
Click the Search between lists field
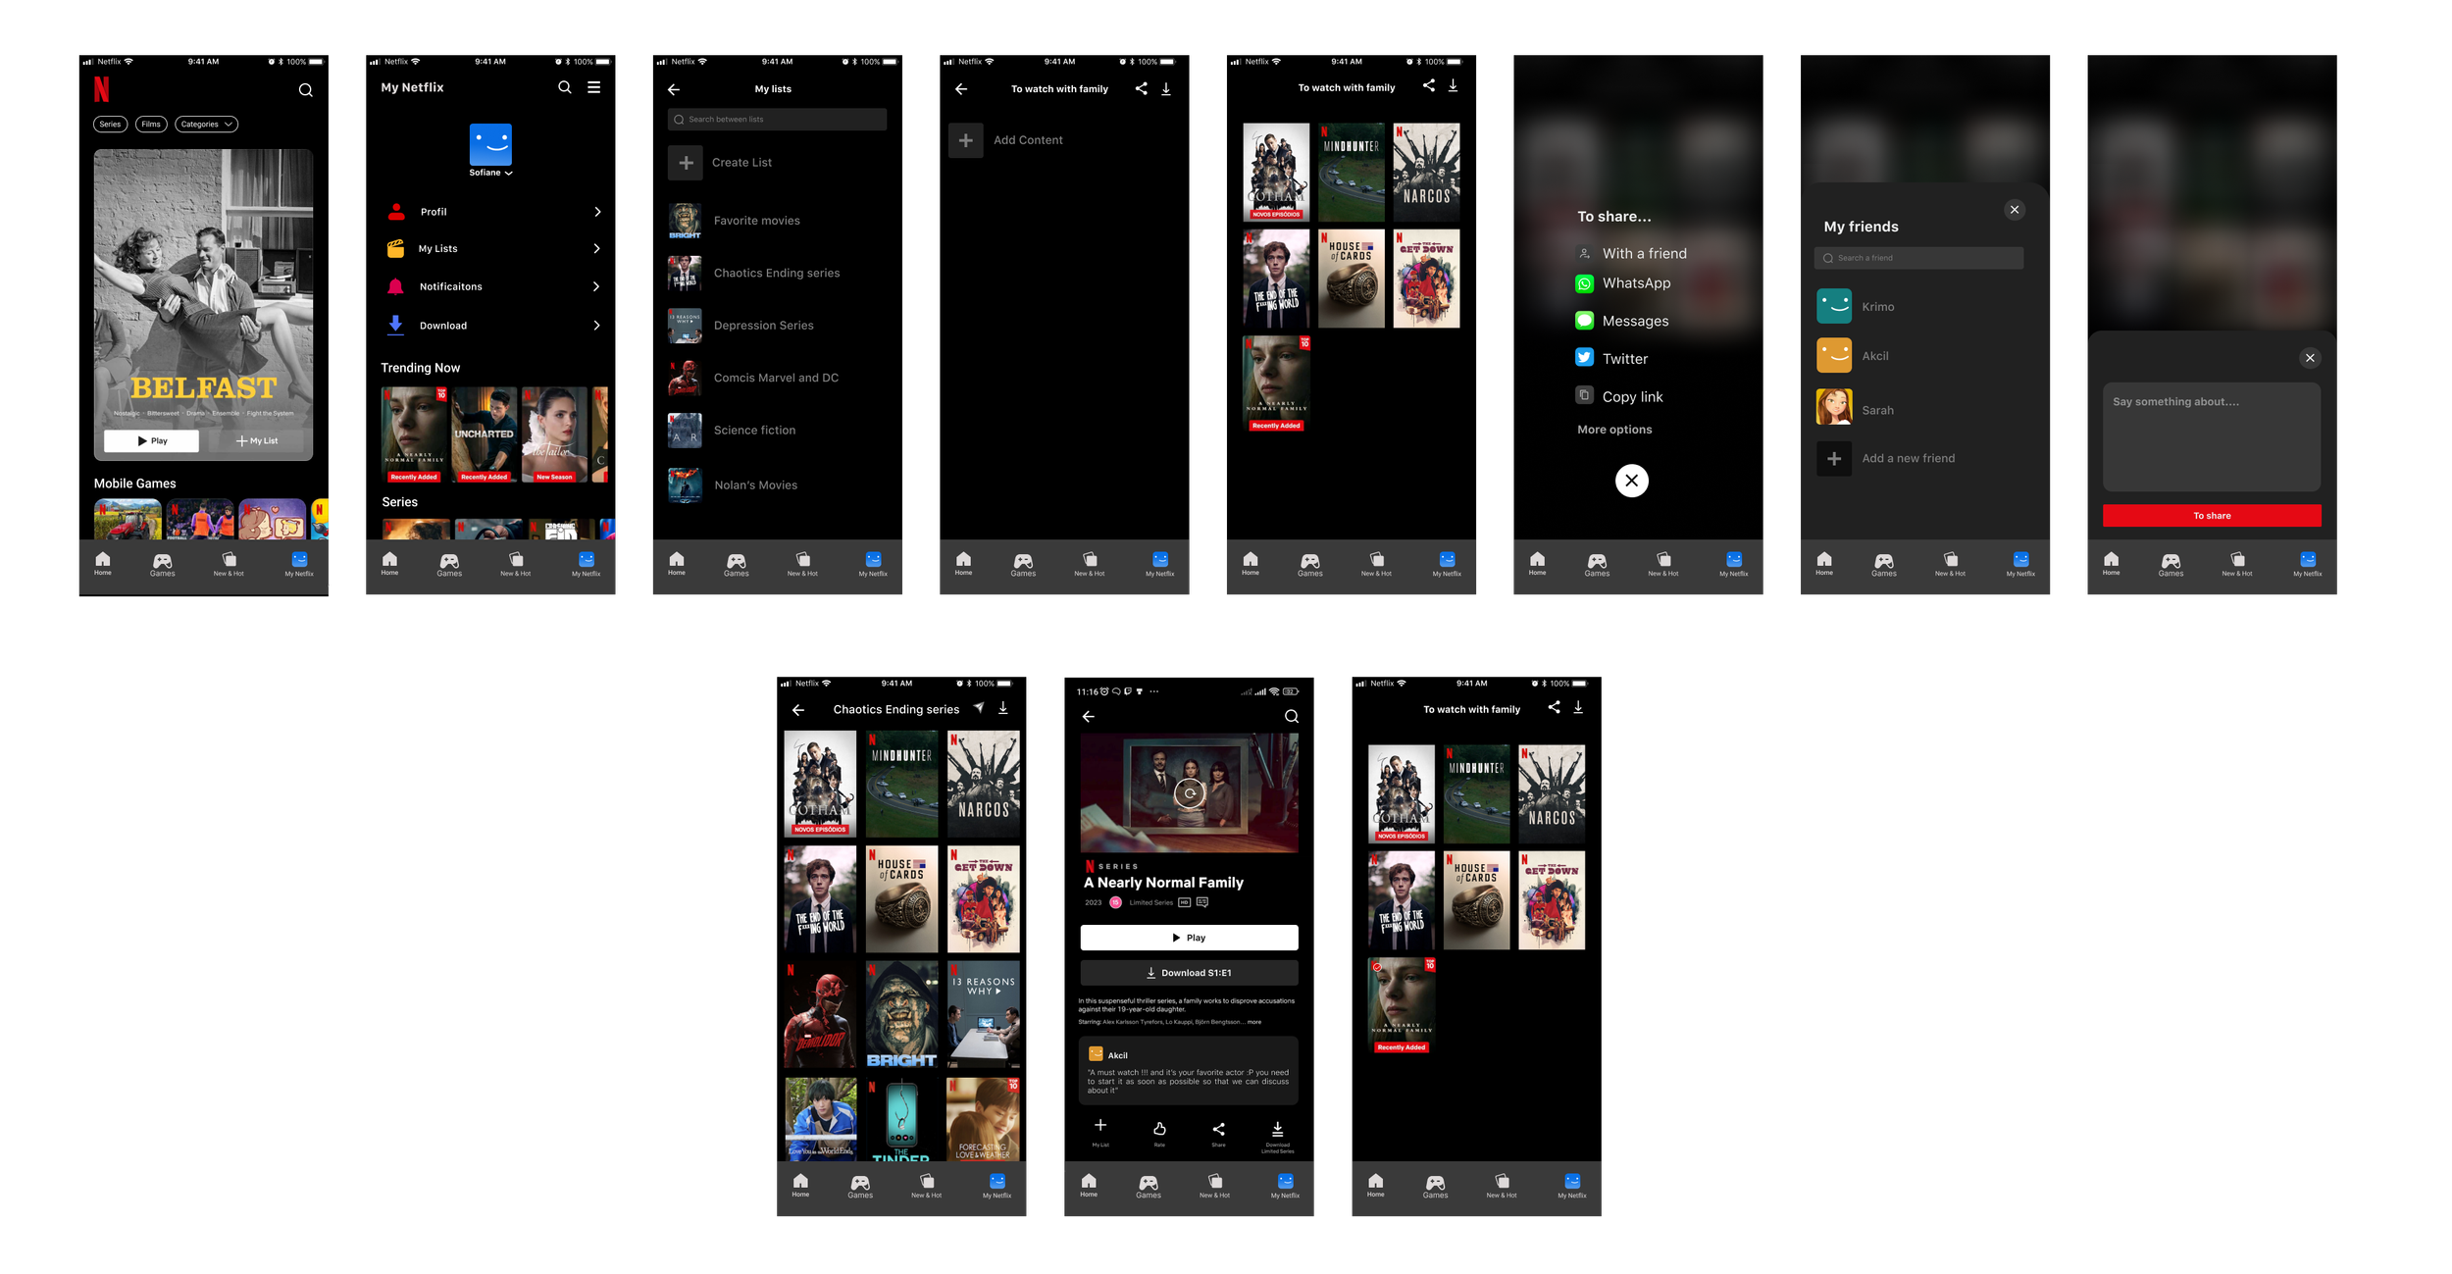tap(777, 120)
